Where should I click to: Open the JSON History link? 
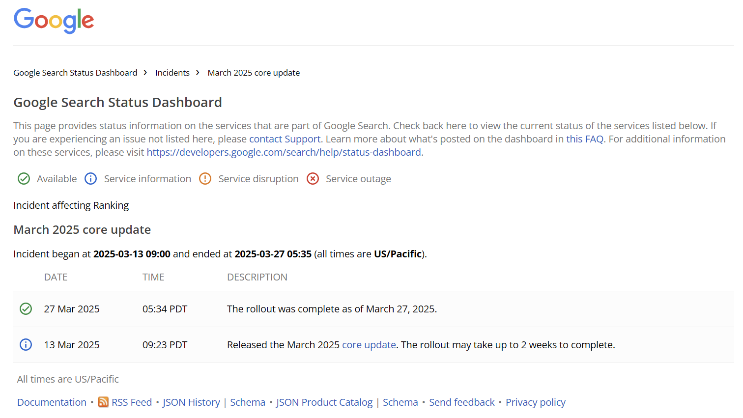[191, 402]
